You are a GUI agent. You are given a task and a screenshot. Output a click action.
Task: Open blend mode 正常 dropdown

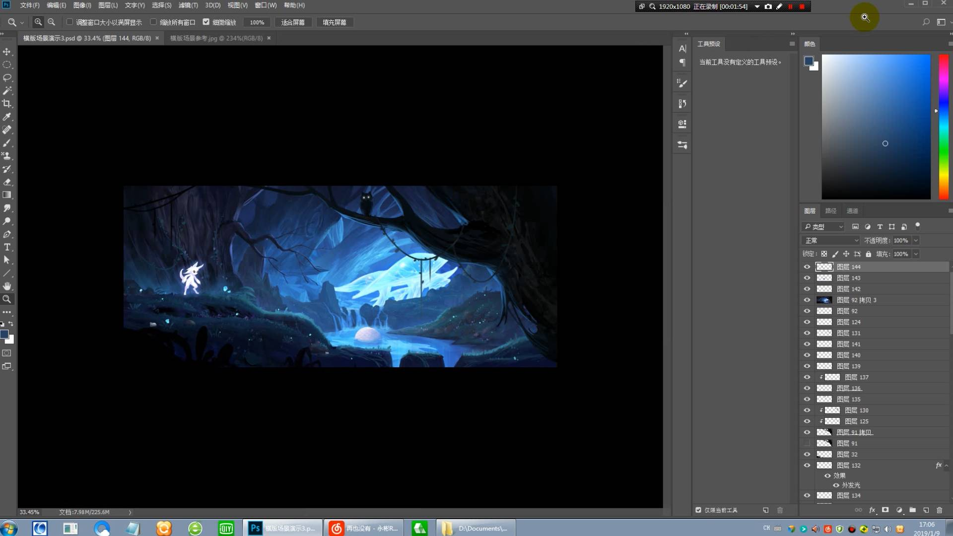(831, 240)
